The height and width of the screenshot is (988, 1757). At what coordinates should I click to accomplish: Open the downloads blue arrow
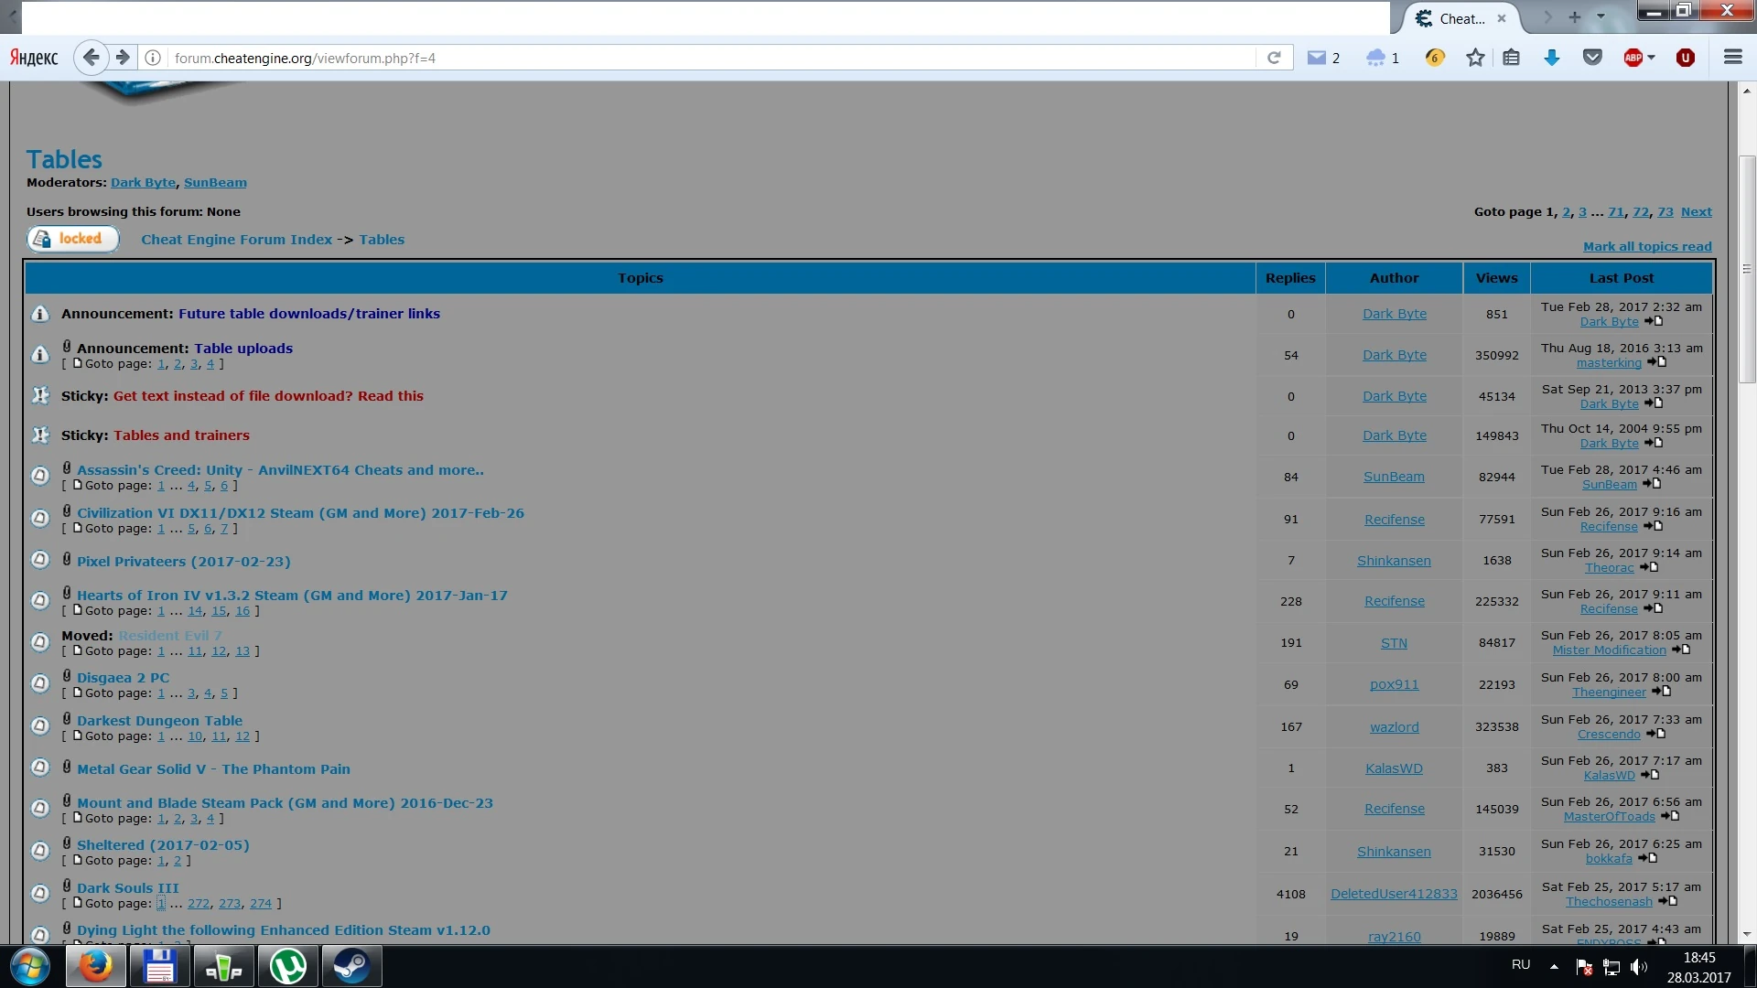point(1552,58)
